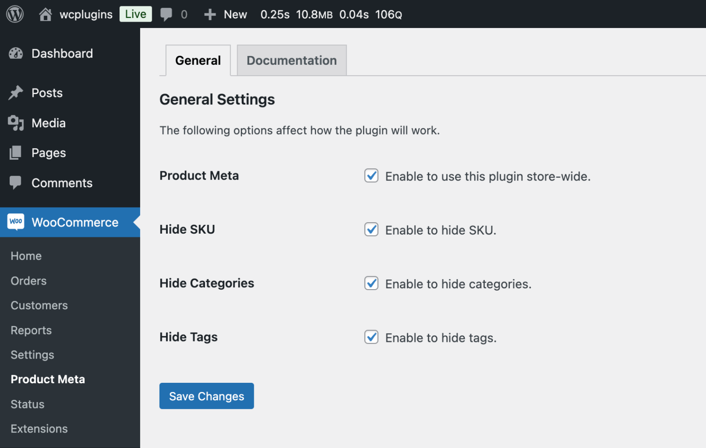Open the wcplugins site link
The height and width of the screenshot is (448, 706).
coord(85,14)
